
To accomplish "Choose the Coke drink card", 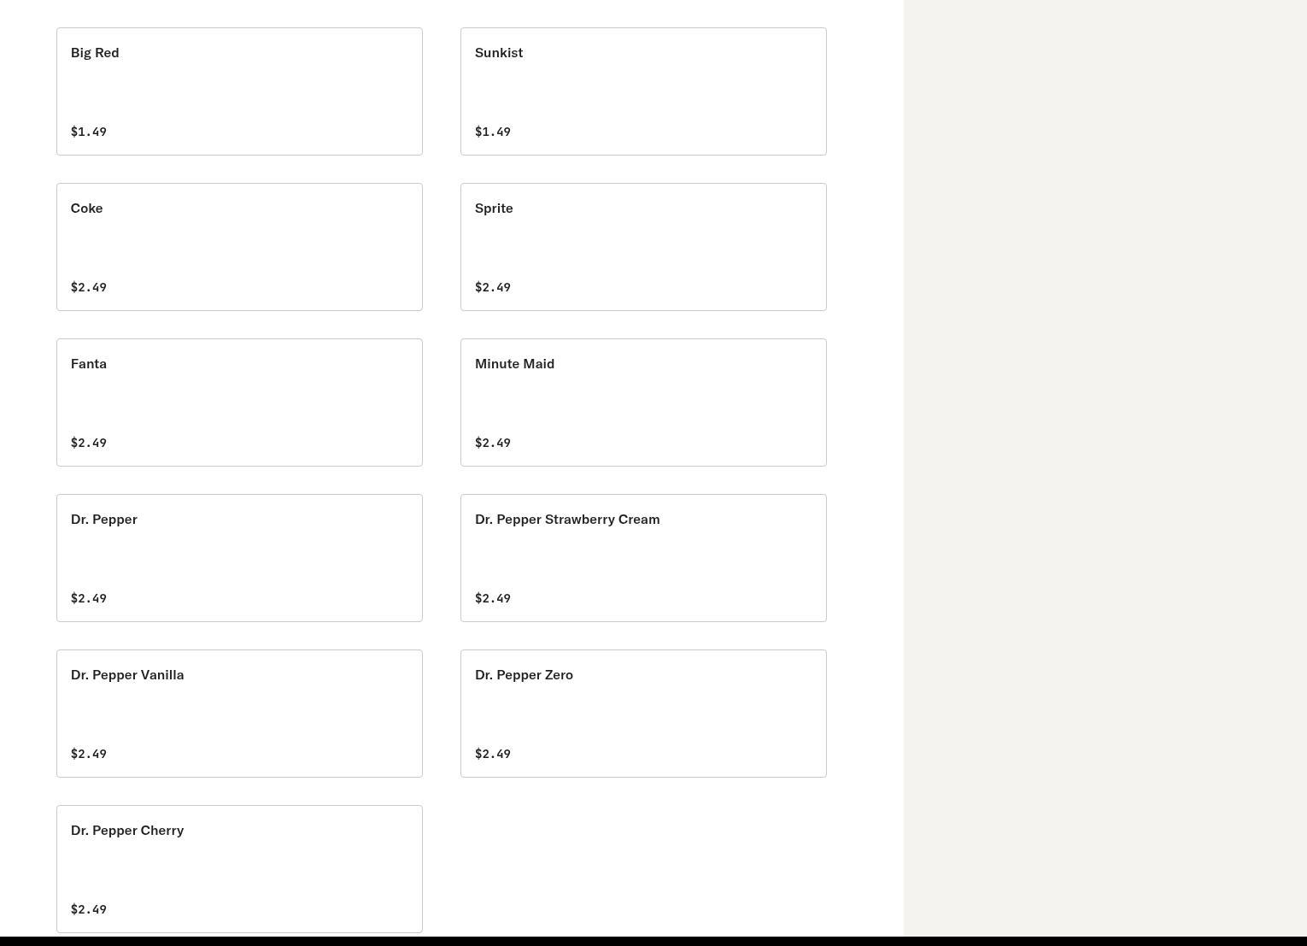I will click(x=239, y=247).
